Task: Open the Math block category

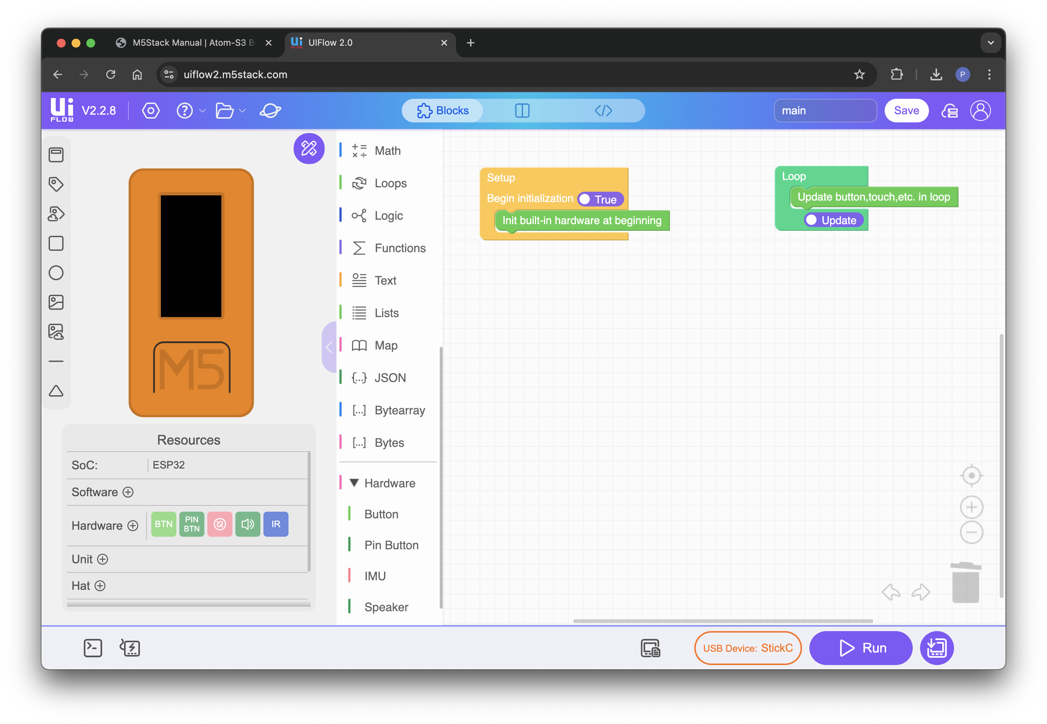Action: pyautogui.click(x=388, y=151)
